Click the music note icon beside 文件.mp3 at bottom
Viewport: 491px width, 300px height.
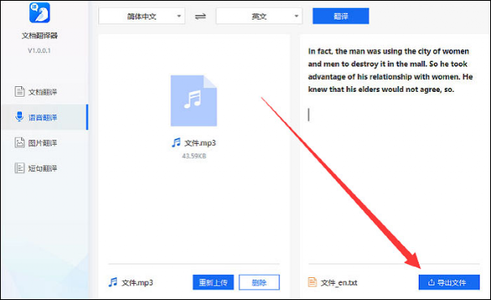coord(113,282)
